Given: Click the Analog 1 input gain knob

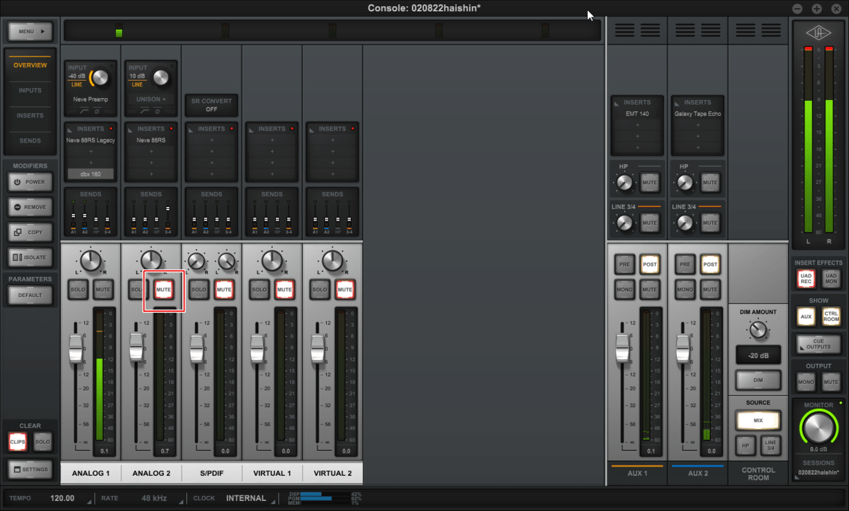Looking at the screenshot, I should 99,78.
